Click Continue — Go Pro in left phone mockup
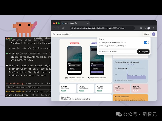The width and height of the screenshot is (162, 121). 75,72
